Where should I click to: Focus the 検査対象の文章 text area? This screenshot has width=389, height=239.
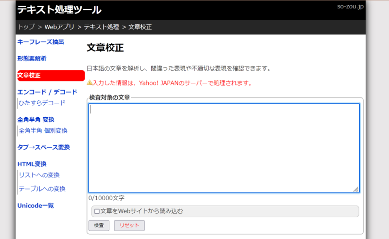tap(224, 148)
